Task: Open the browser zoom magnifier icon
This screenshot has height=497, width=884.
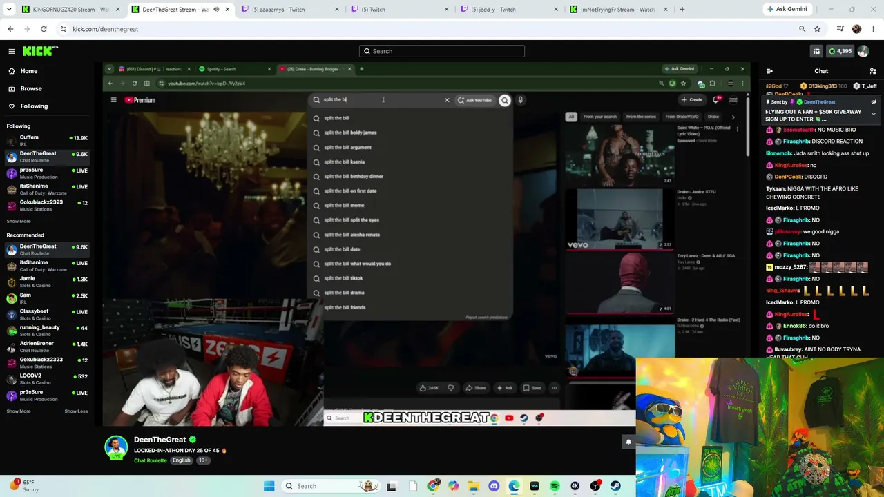Action: 802,29
